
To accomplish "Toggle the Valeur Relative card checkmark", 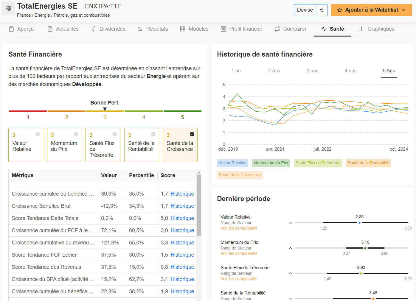I will pos(38,134).
